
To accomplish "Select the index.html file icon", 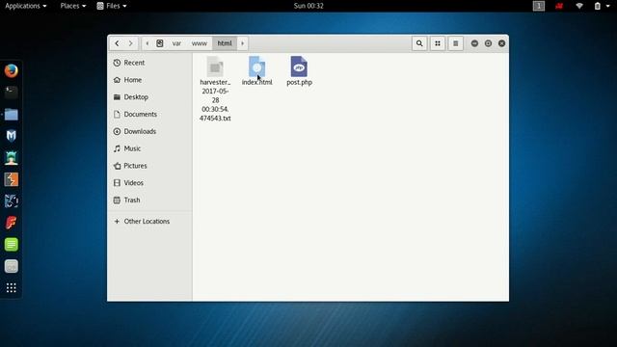I will [257, 67].
